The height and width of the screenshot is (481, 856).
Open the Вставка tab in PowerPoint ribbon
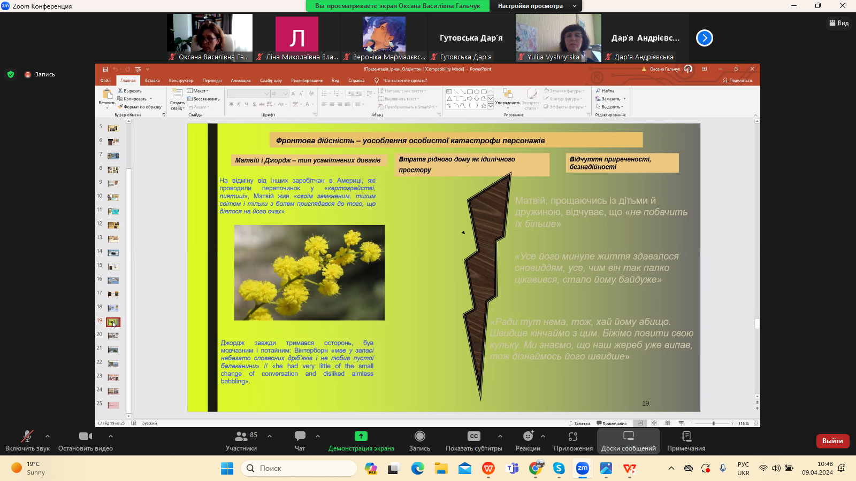(152, 81)
